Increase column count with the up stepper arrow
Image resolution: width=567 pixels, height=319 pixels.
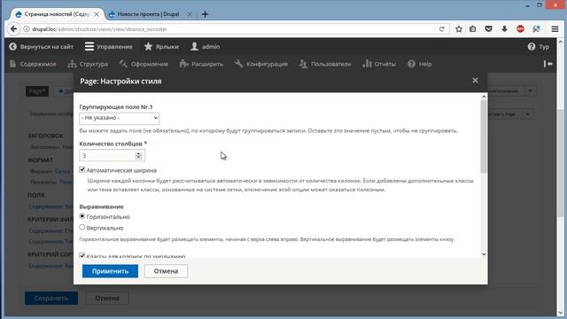pos(138,153)
